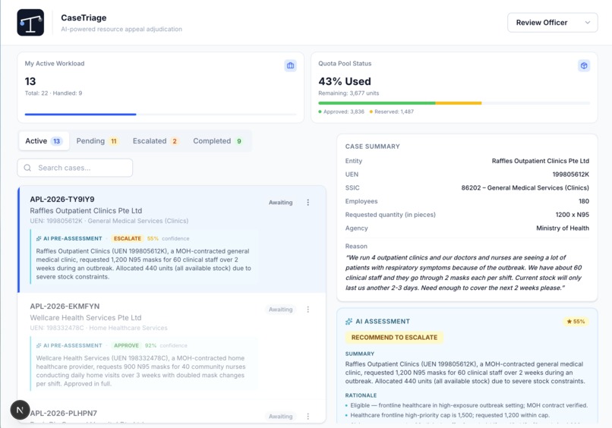Click the round N avatar button

pyautogui.click(x=20, y=410)
